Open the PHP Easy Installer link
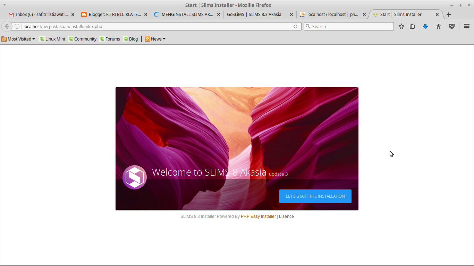Viewport: 474px width, 266px height. 258,216
